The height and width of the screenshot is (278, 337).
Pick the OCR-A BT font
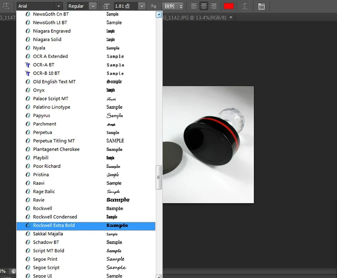point(86,65)
